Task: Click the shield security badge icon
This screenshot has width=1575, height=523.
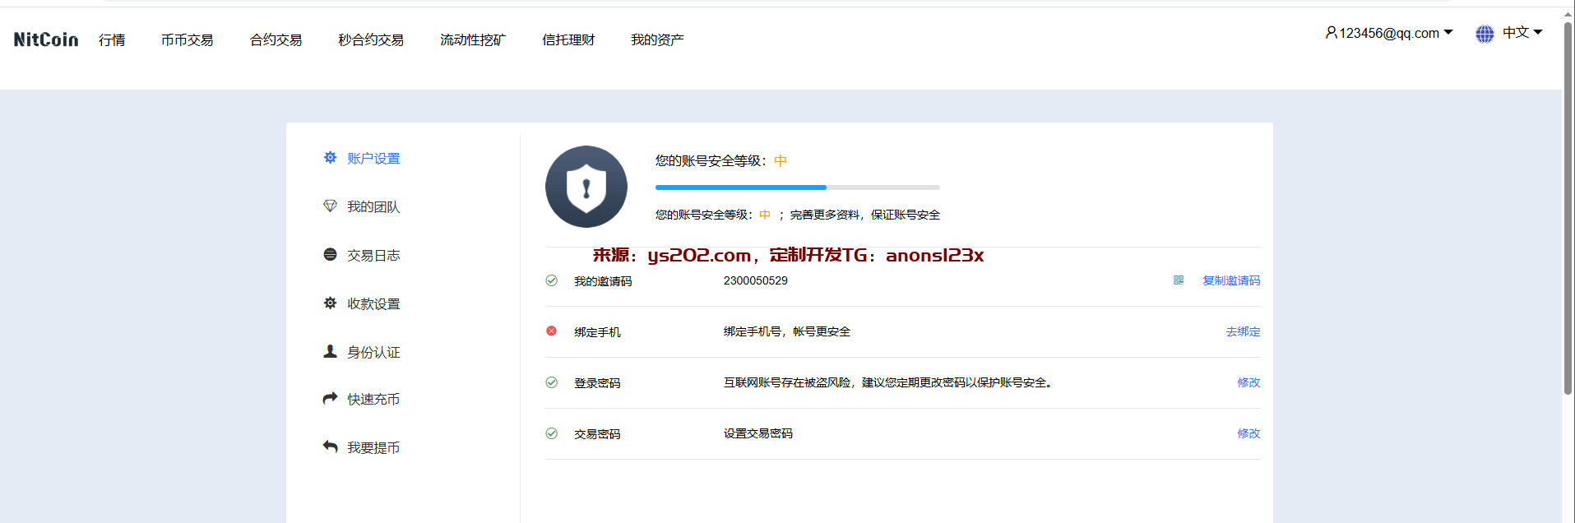Action: click(x=586, y=187)
